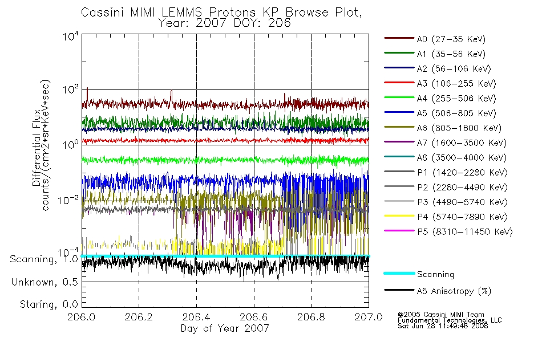
Task: Click the A5 (506-805 KeV) legend label
Action: click(456, 113)
